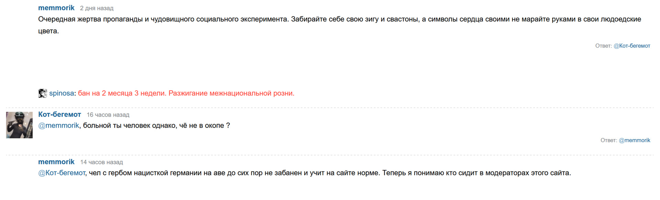Click the "Ответ:" label beside @memmorik

pyautogui.click(x=608, y=140)
